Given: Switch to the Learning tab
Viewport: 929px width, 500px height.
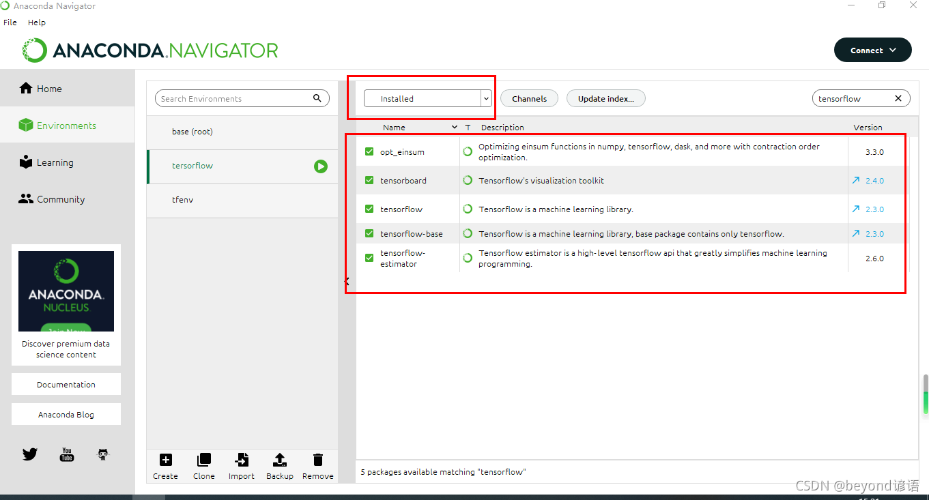Looking at the screenshot, I should coord(68,162).
